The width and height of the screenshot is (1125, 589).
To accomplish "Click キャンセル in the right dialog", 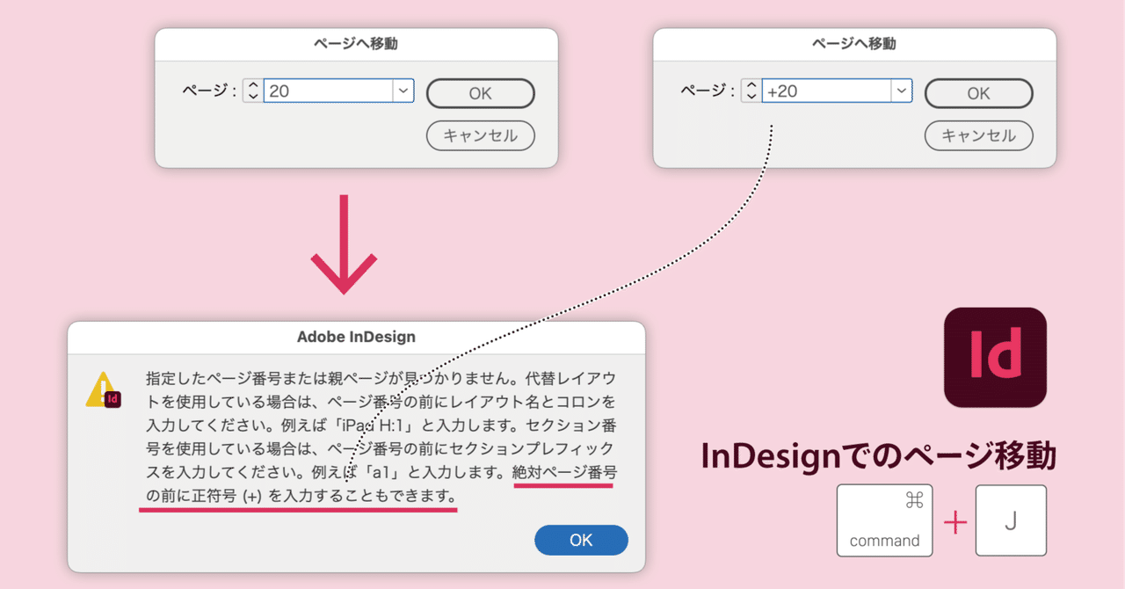I will tap(978, 135).
